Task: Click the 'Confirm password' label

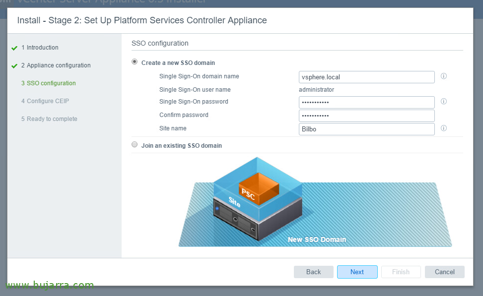Action: [184, 115]
